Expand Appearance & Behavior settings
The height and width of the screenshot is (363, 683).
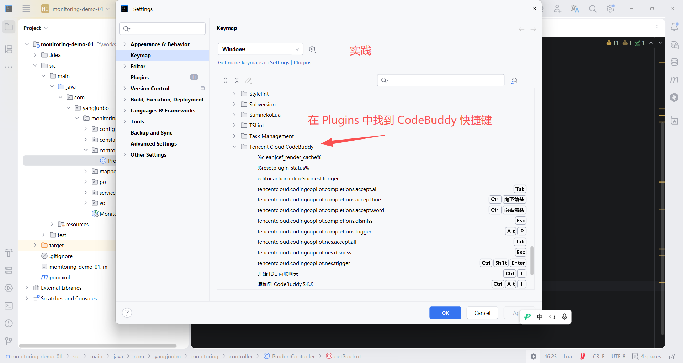(125, 44)
